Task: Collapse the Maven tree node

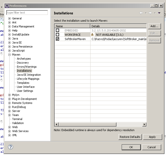Action: click(10, 55)
